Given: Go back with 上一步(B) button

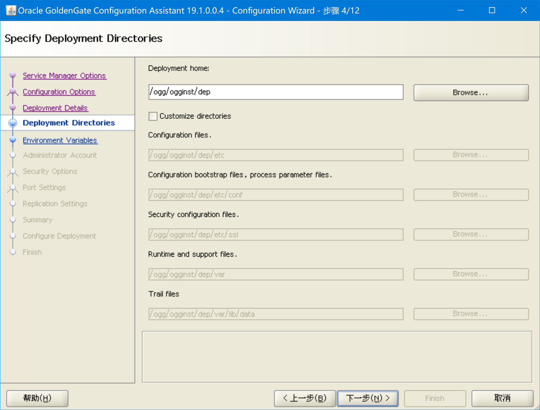Looking at the screenshot, I should coord(305,398).
